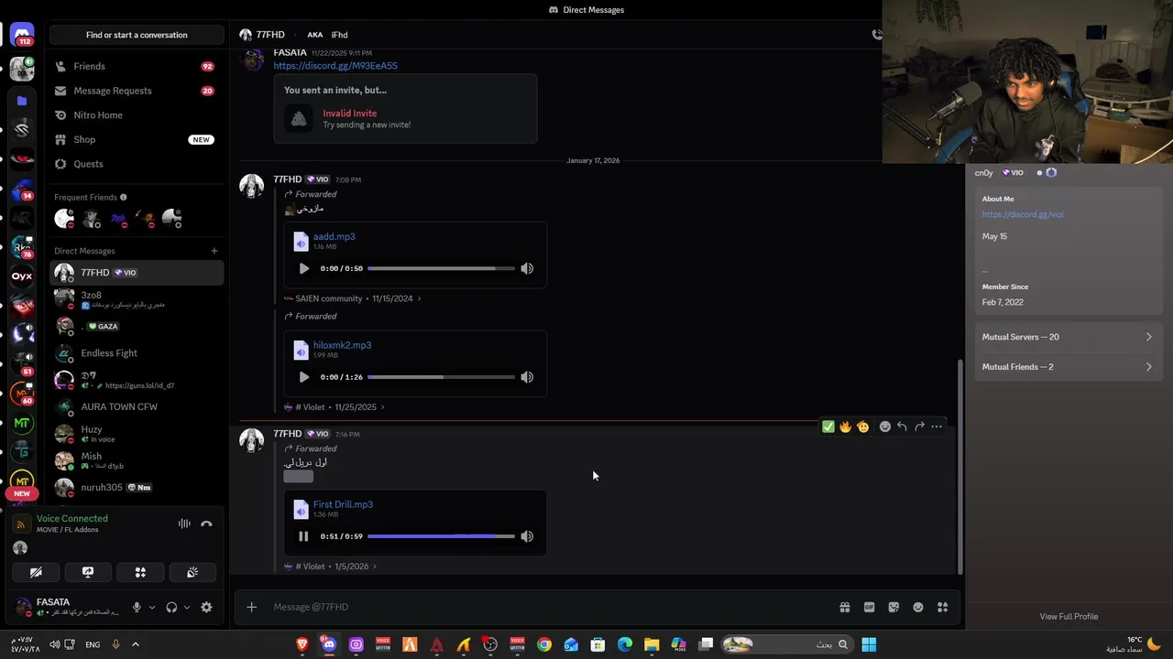Image resolution: width=1173 pixels, height=659 pixels.
Task: Play the aadd.mp3 audio
Action: pyautogui.click(x=303, y=268)
